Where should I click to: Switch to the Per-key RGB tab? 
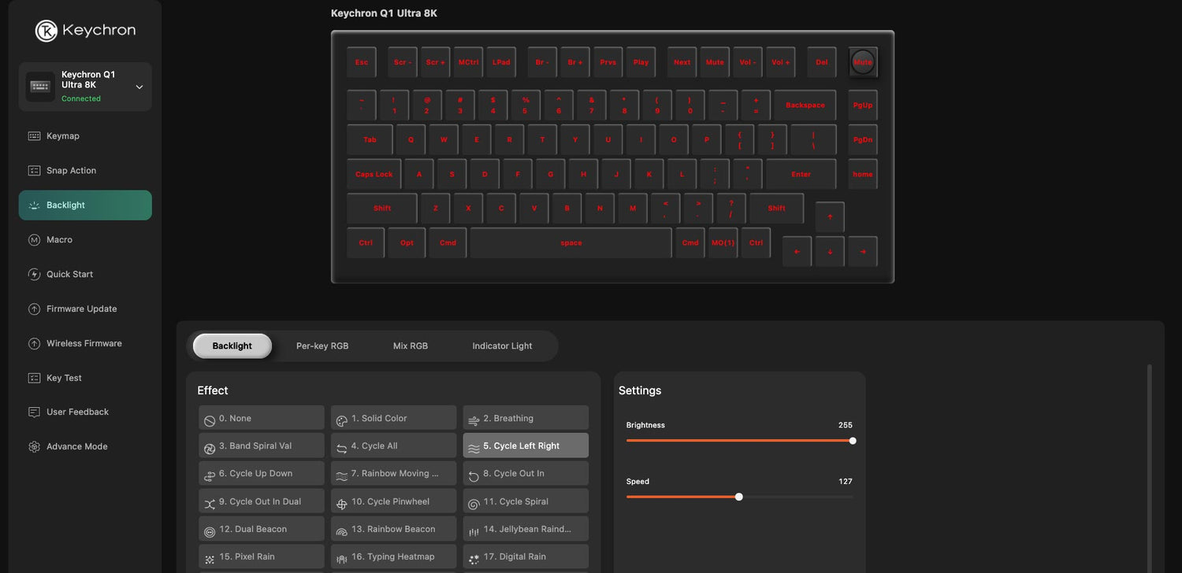pyautogui.click(x=322, y=346)
